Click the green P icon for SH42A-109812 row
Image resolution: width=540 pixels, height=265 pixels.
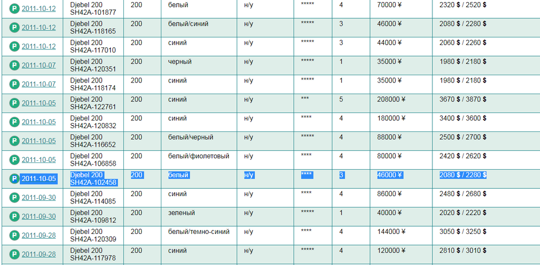coord(14,216)
